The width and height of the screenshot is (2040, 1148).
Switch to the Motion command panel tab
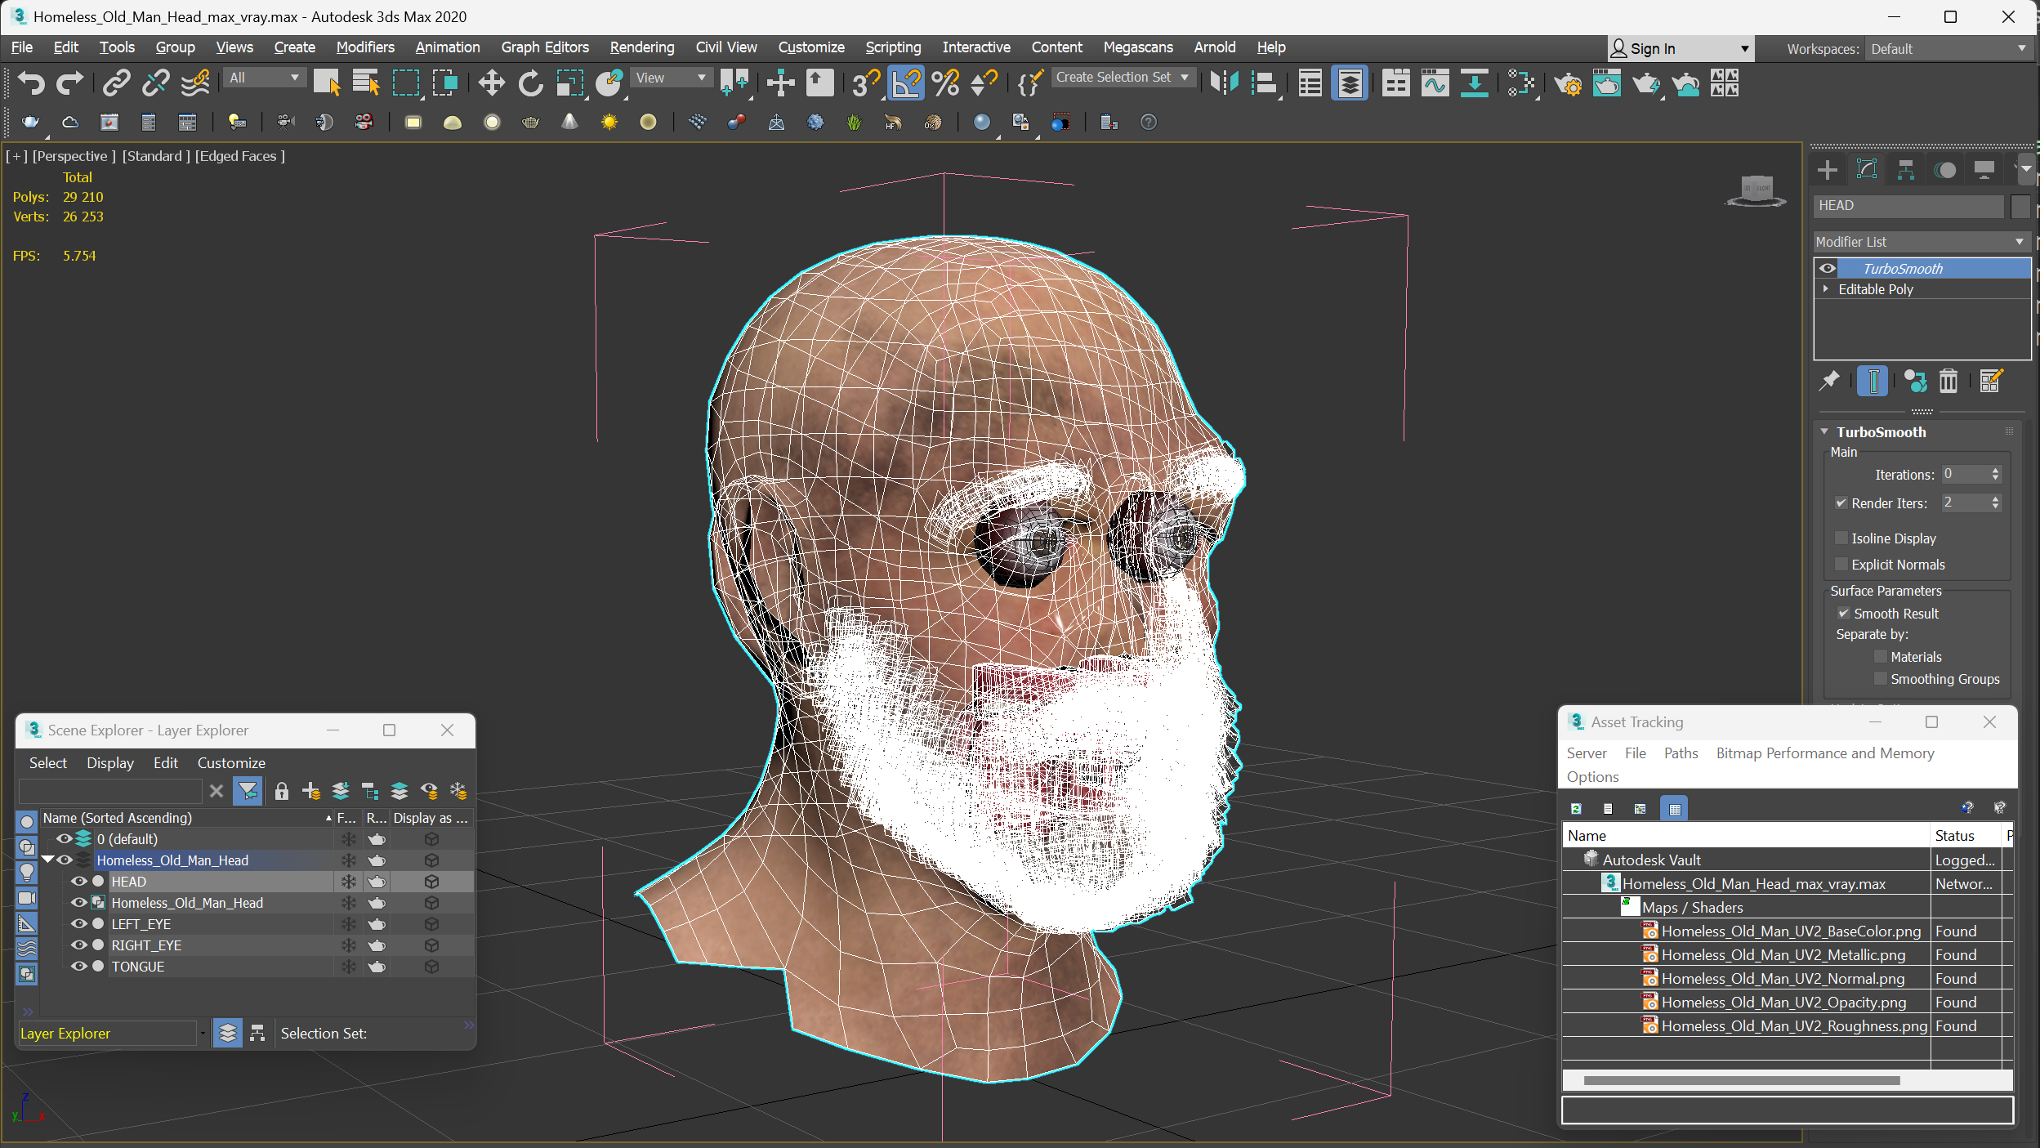(x=1945, y=169)
